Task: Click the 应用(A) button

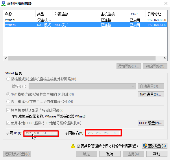Action: pyautogui.click(x=133, y=154)
